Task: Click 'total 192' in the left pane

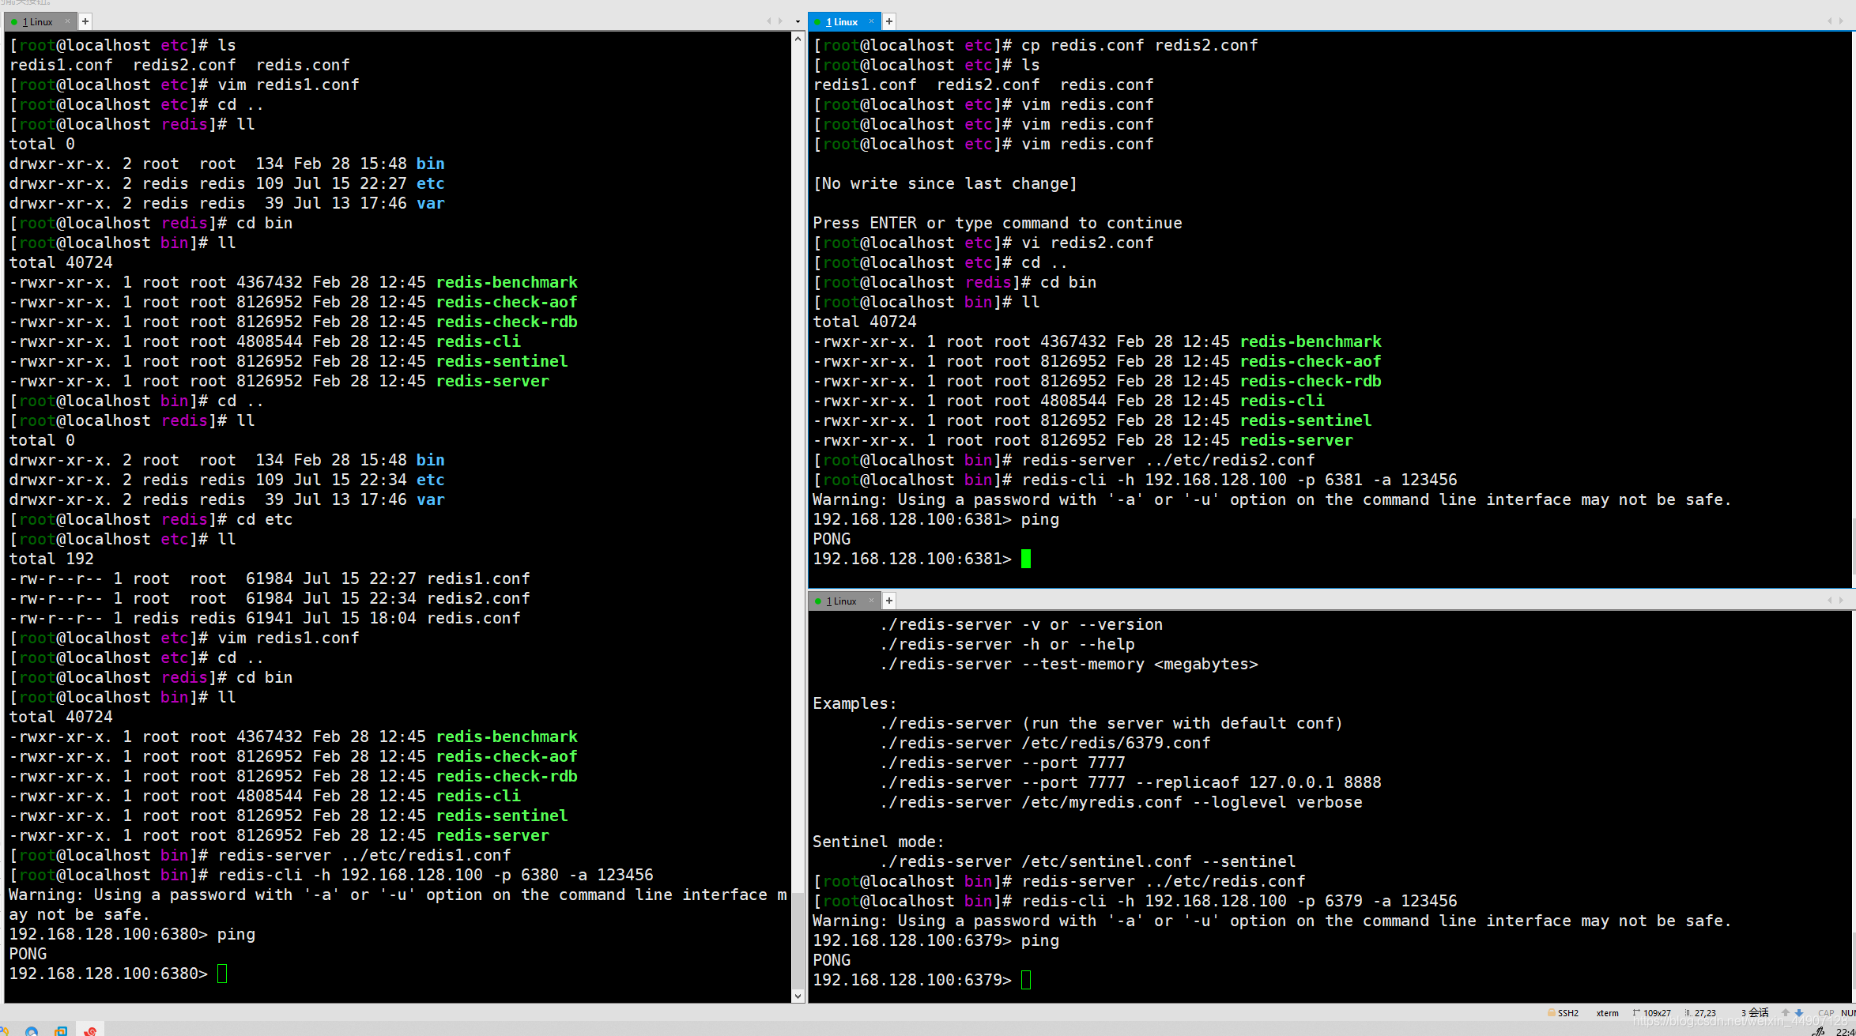Action: pos(51,559)
